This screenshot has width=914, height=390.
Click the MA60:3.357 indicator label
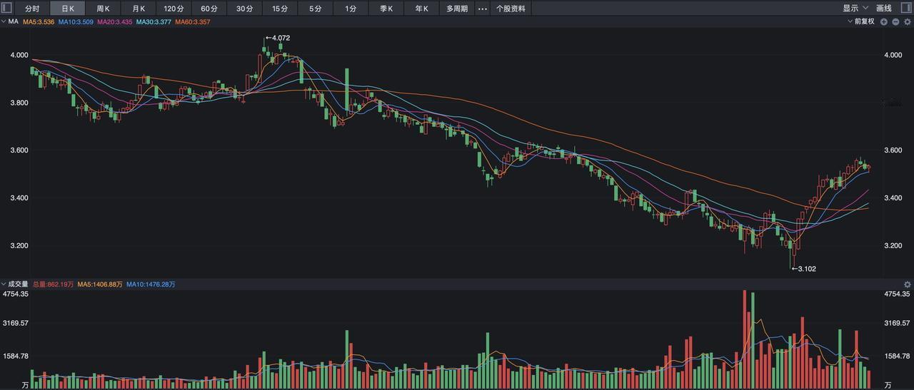[x=193, y=22]
